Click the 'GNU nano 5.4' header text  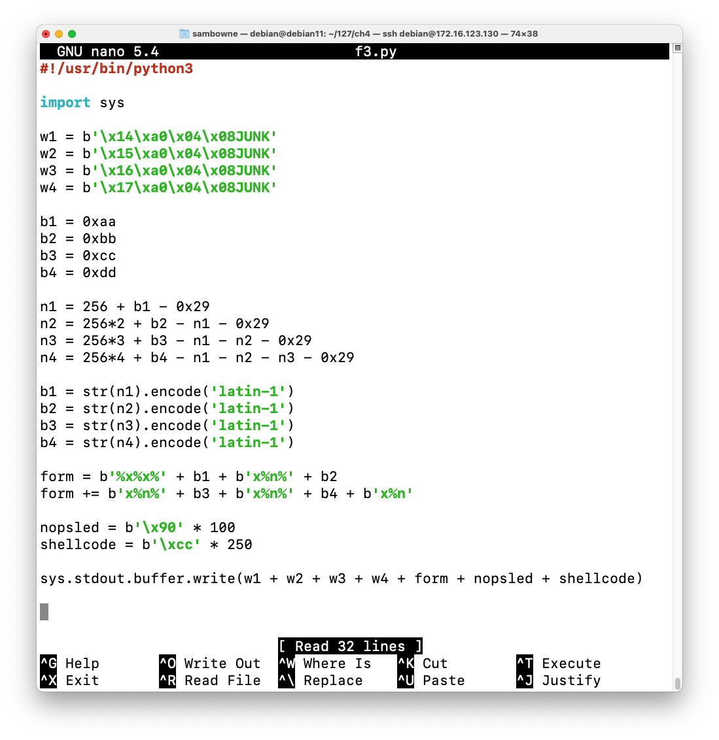pyautogui.click(x=108, y=52)
